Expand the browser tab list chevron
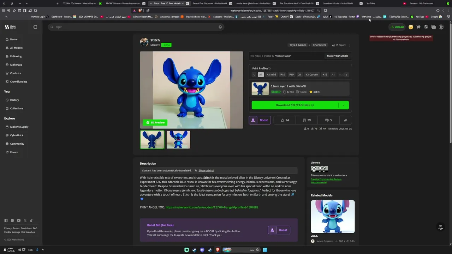Screen dimensions: 452x254 (26, 4)
